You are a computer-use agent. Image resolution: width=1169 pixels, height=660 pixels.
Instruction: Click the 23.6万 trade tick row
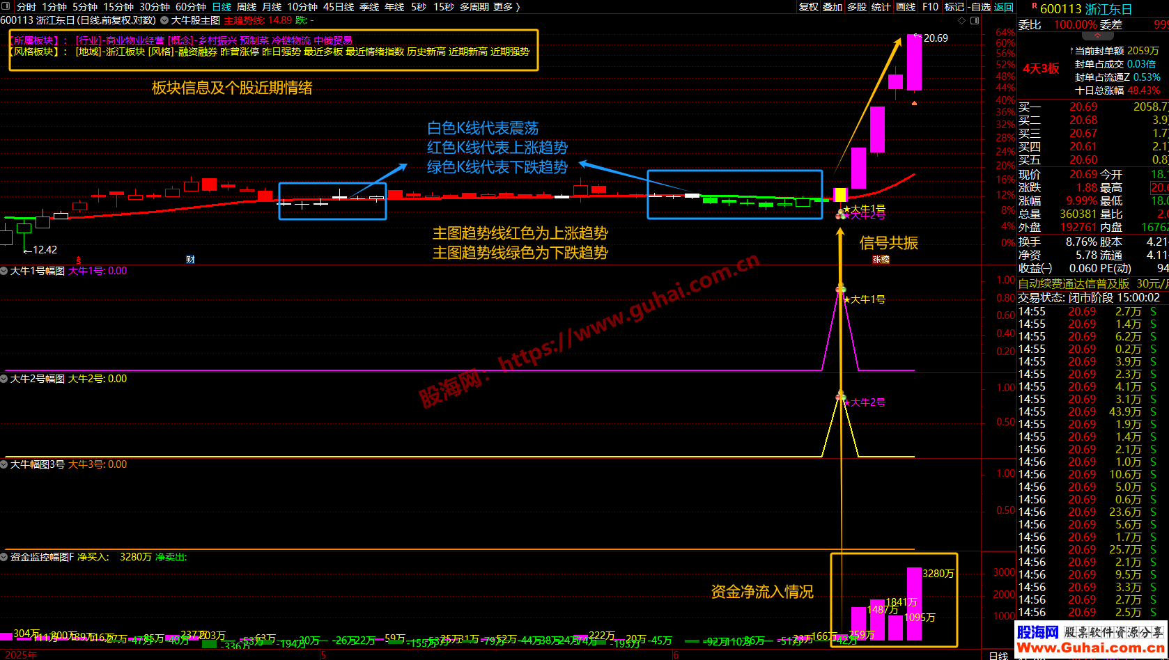point(1093,512)
